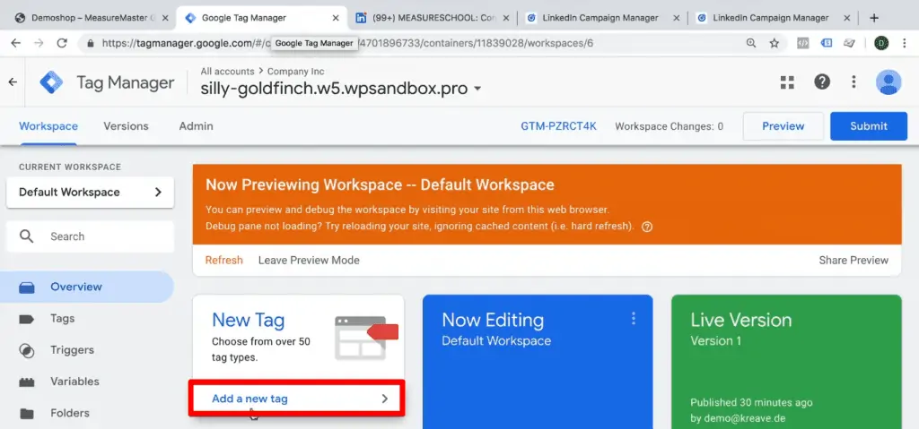Click the sidebar Search input field

(91, 236)
